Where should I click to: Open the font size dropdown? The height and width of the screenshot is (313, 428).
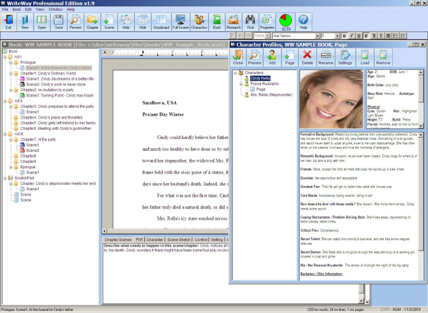coord(338,36)
